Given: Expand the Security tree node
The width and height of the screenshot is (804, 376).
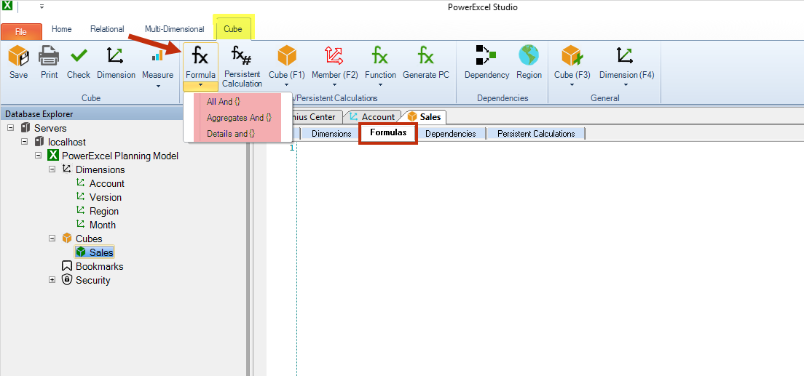Looking at the screenshot, I should (52, 280).
